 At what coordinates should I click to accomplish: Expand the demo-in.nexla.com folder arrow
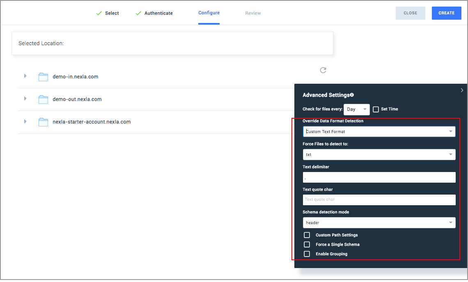tap(25, 76)
